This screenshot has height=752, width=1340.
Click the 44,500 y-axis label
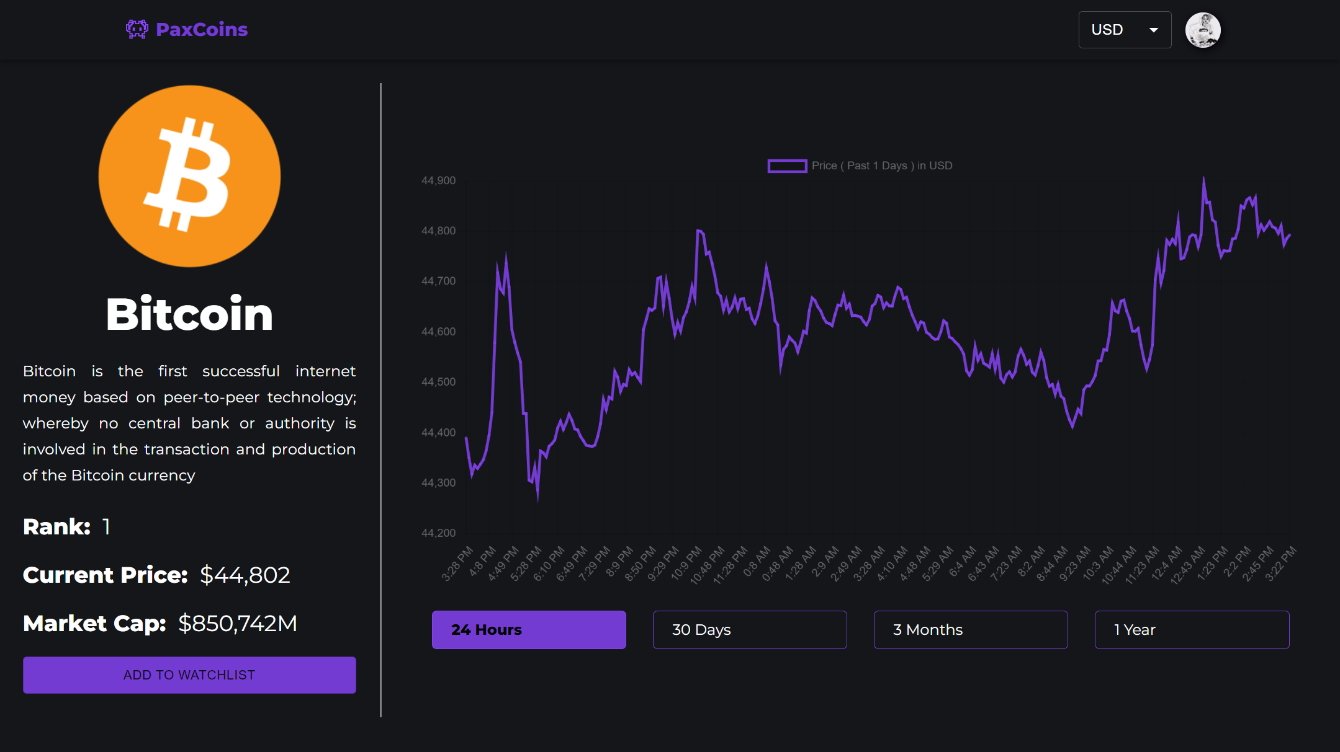pos(438,382)
